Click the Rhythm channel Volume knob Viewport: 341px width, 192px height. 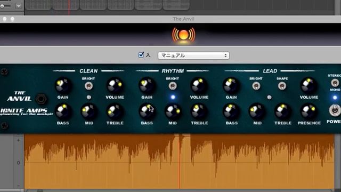(199, 85)
